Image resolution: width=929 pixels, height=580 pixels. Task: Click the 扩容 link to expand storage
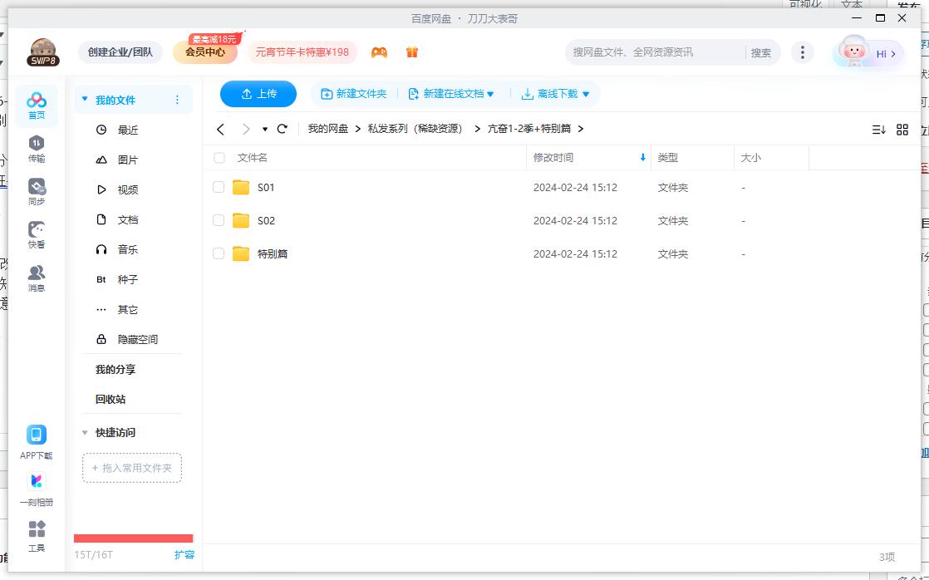(184, 553)
